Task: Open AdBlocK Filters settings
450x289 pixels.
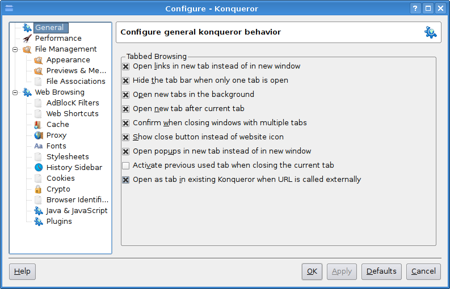Action: click(x=73, y=103)
